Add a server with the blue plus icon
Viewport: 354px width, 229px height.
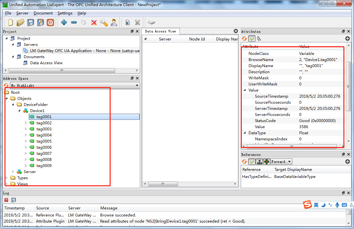[x=64, y=22]
